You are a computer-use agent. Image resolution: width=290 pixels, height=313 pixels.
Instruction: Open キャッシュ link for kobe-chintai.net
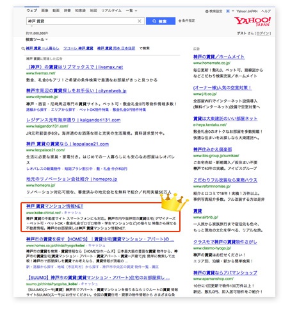click(72, 213)
